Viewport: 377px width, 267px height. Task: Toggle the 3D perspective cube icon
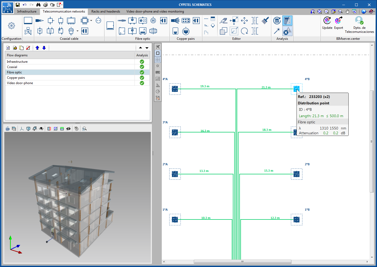(x=28, y=129)
